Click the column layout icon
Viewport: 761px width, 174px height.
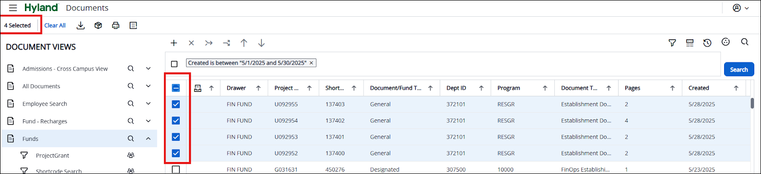point(690,43)
